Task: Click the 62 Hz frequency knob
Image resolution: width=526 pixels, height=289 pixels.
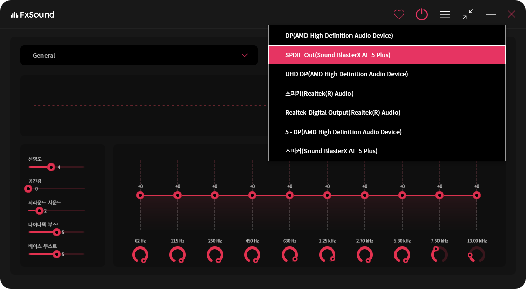Action: (x=140, y=255)
